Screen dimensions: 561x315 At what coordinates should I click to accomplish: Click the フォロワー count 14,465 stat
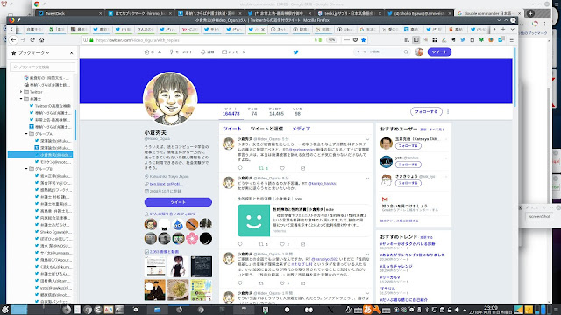277,111
